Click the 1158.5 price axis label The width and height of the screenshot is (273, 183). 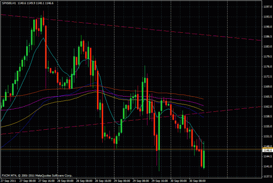268,116
